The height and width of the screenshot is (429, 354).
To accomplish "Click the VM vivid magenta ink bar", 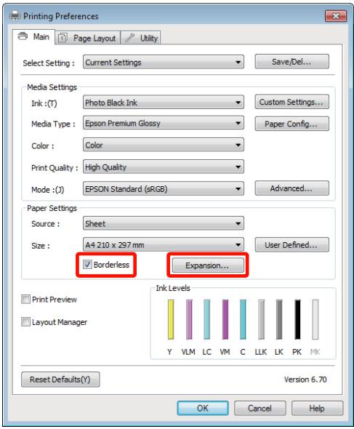I will (x=225, y=319).
